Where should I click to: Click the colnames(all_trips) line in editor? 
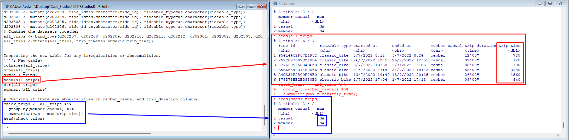tap(26, 65)
